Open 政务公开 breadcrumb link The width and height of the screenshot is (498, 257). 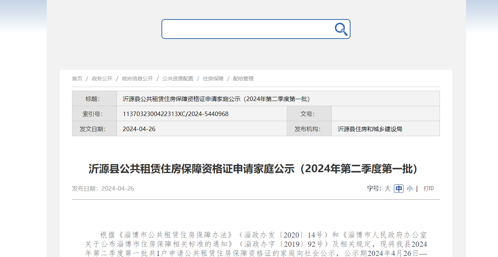[x=102, y=79]
